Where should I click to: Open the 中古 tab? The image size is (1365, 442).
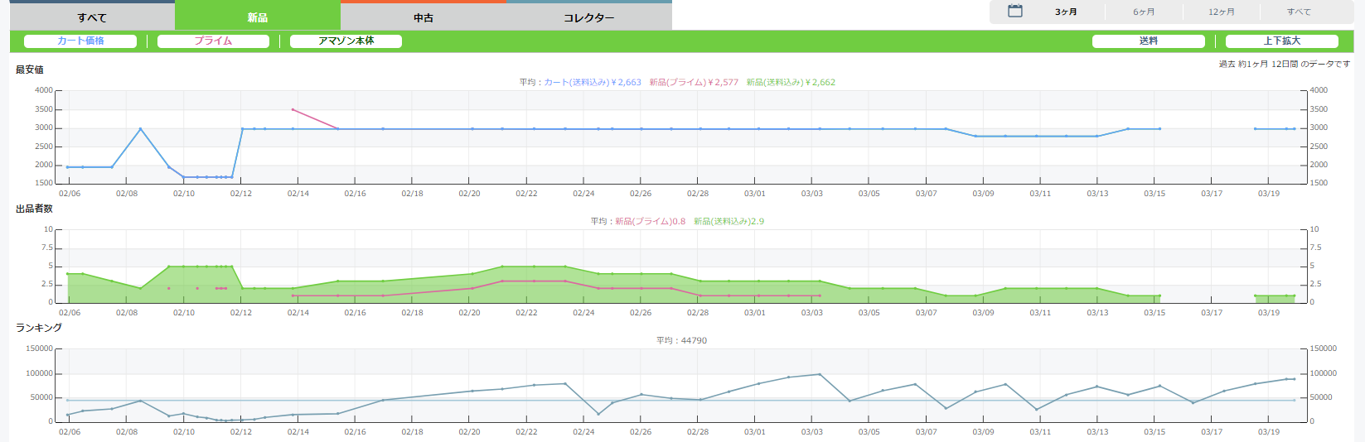coord(424,17)
